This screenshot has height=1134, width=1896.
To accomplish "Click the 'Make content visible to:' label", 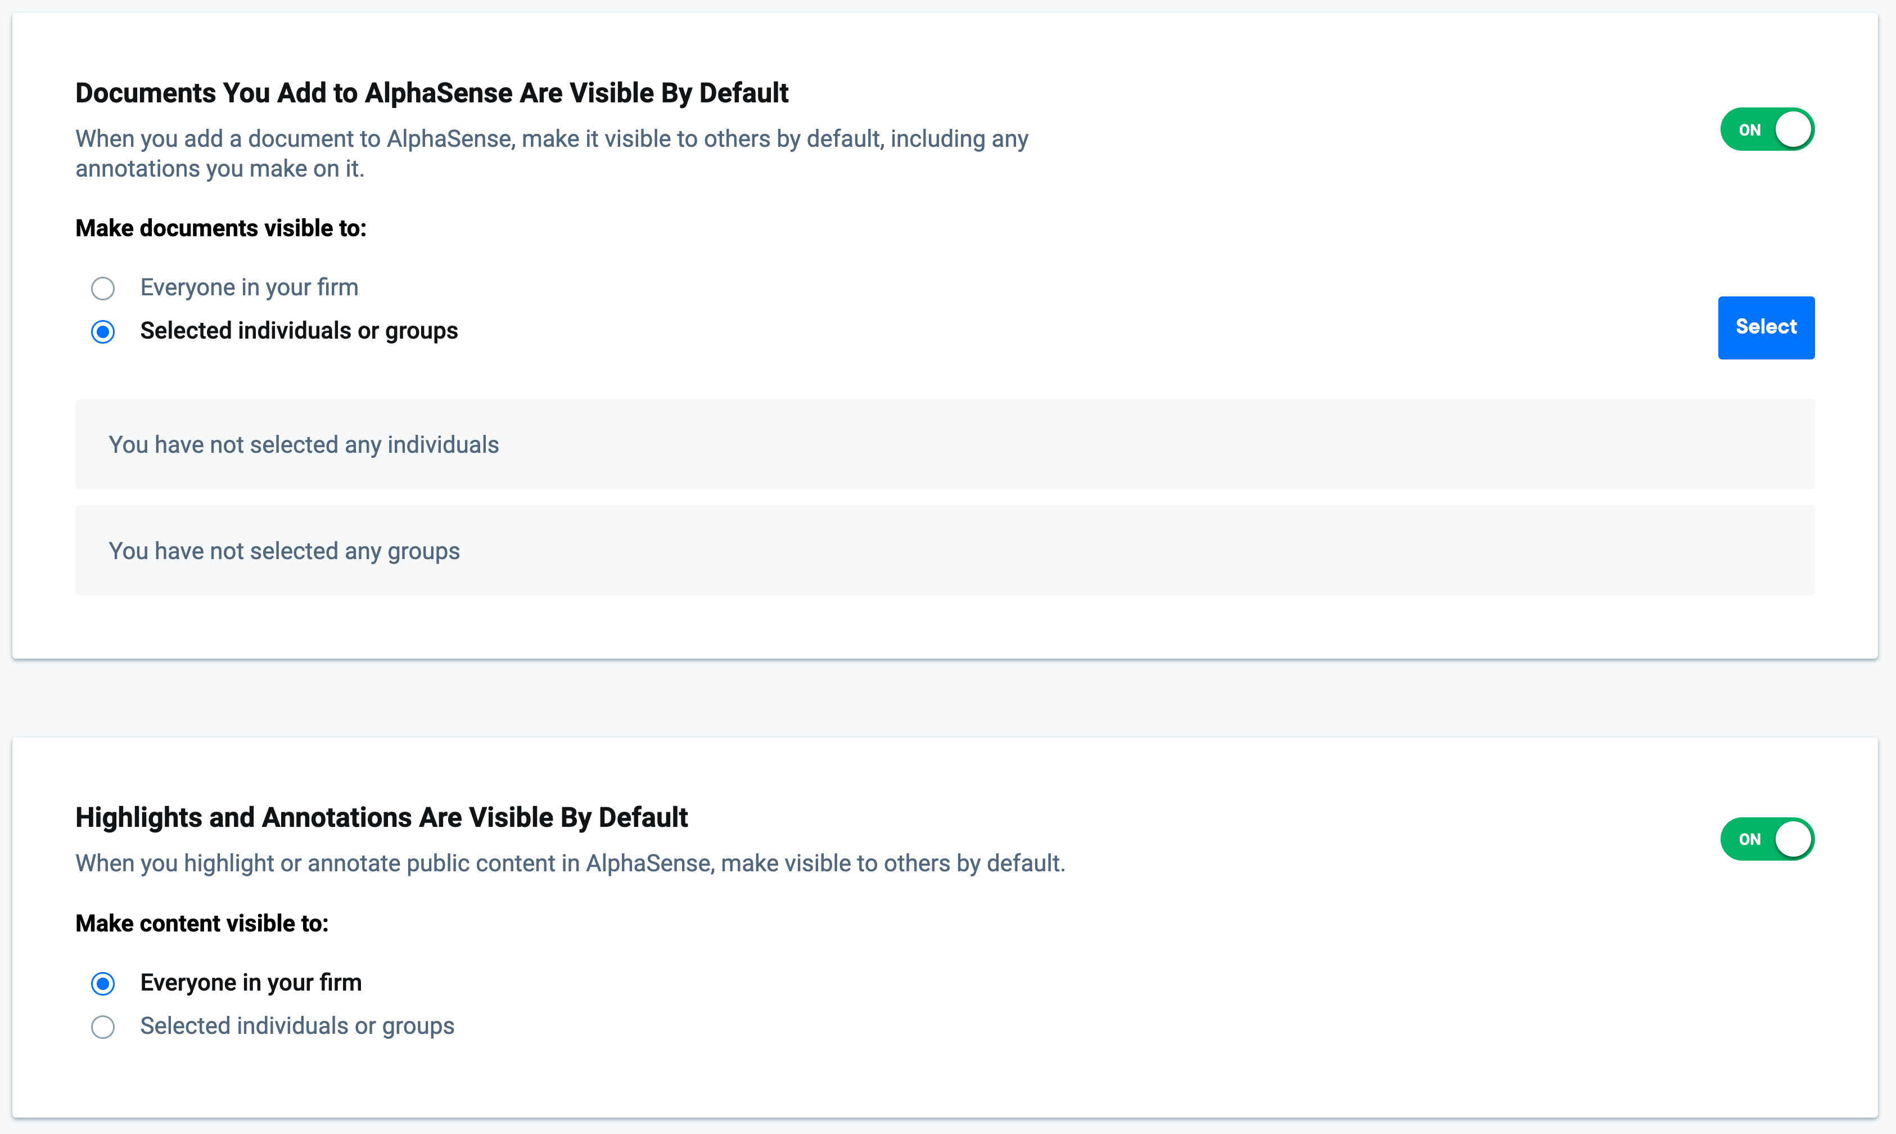I will click(202, 923).
